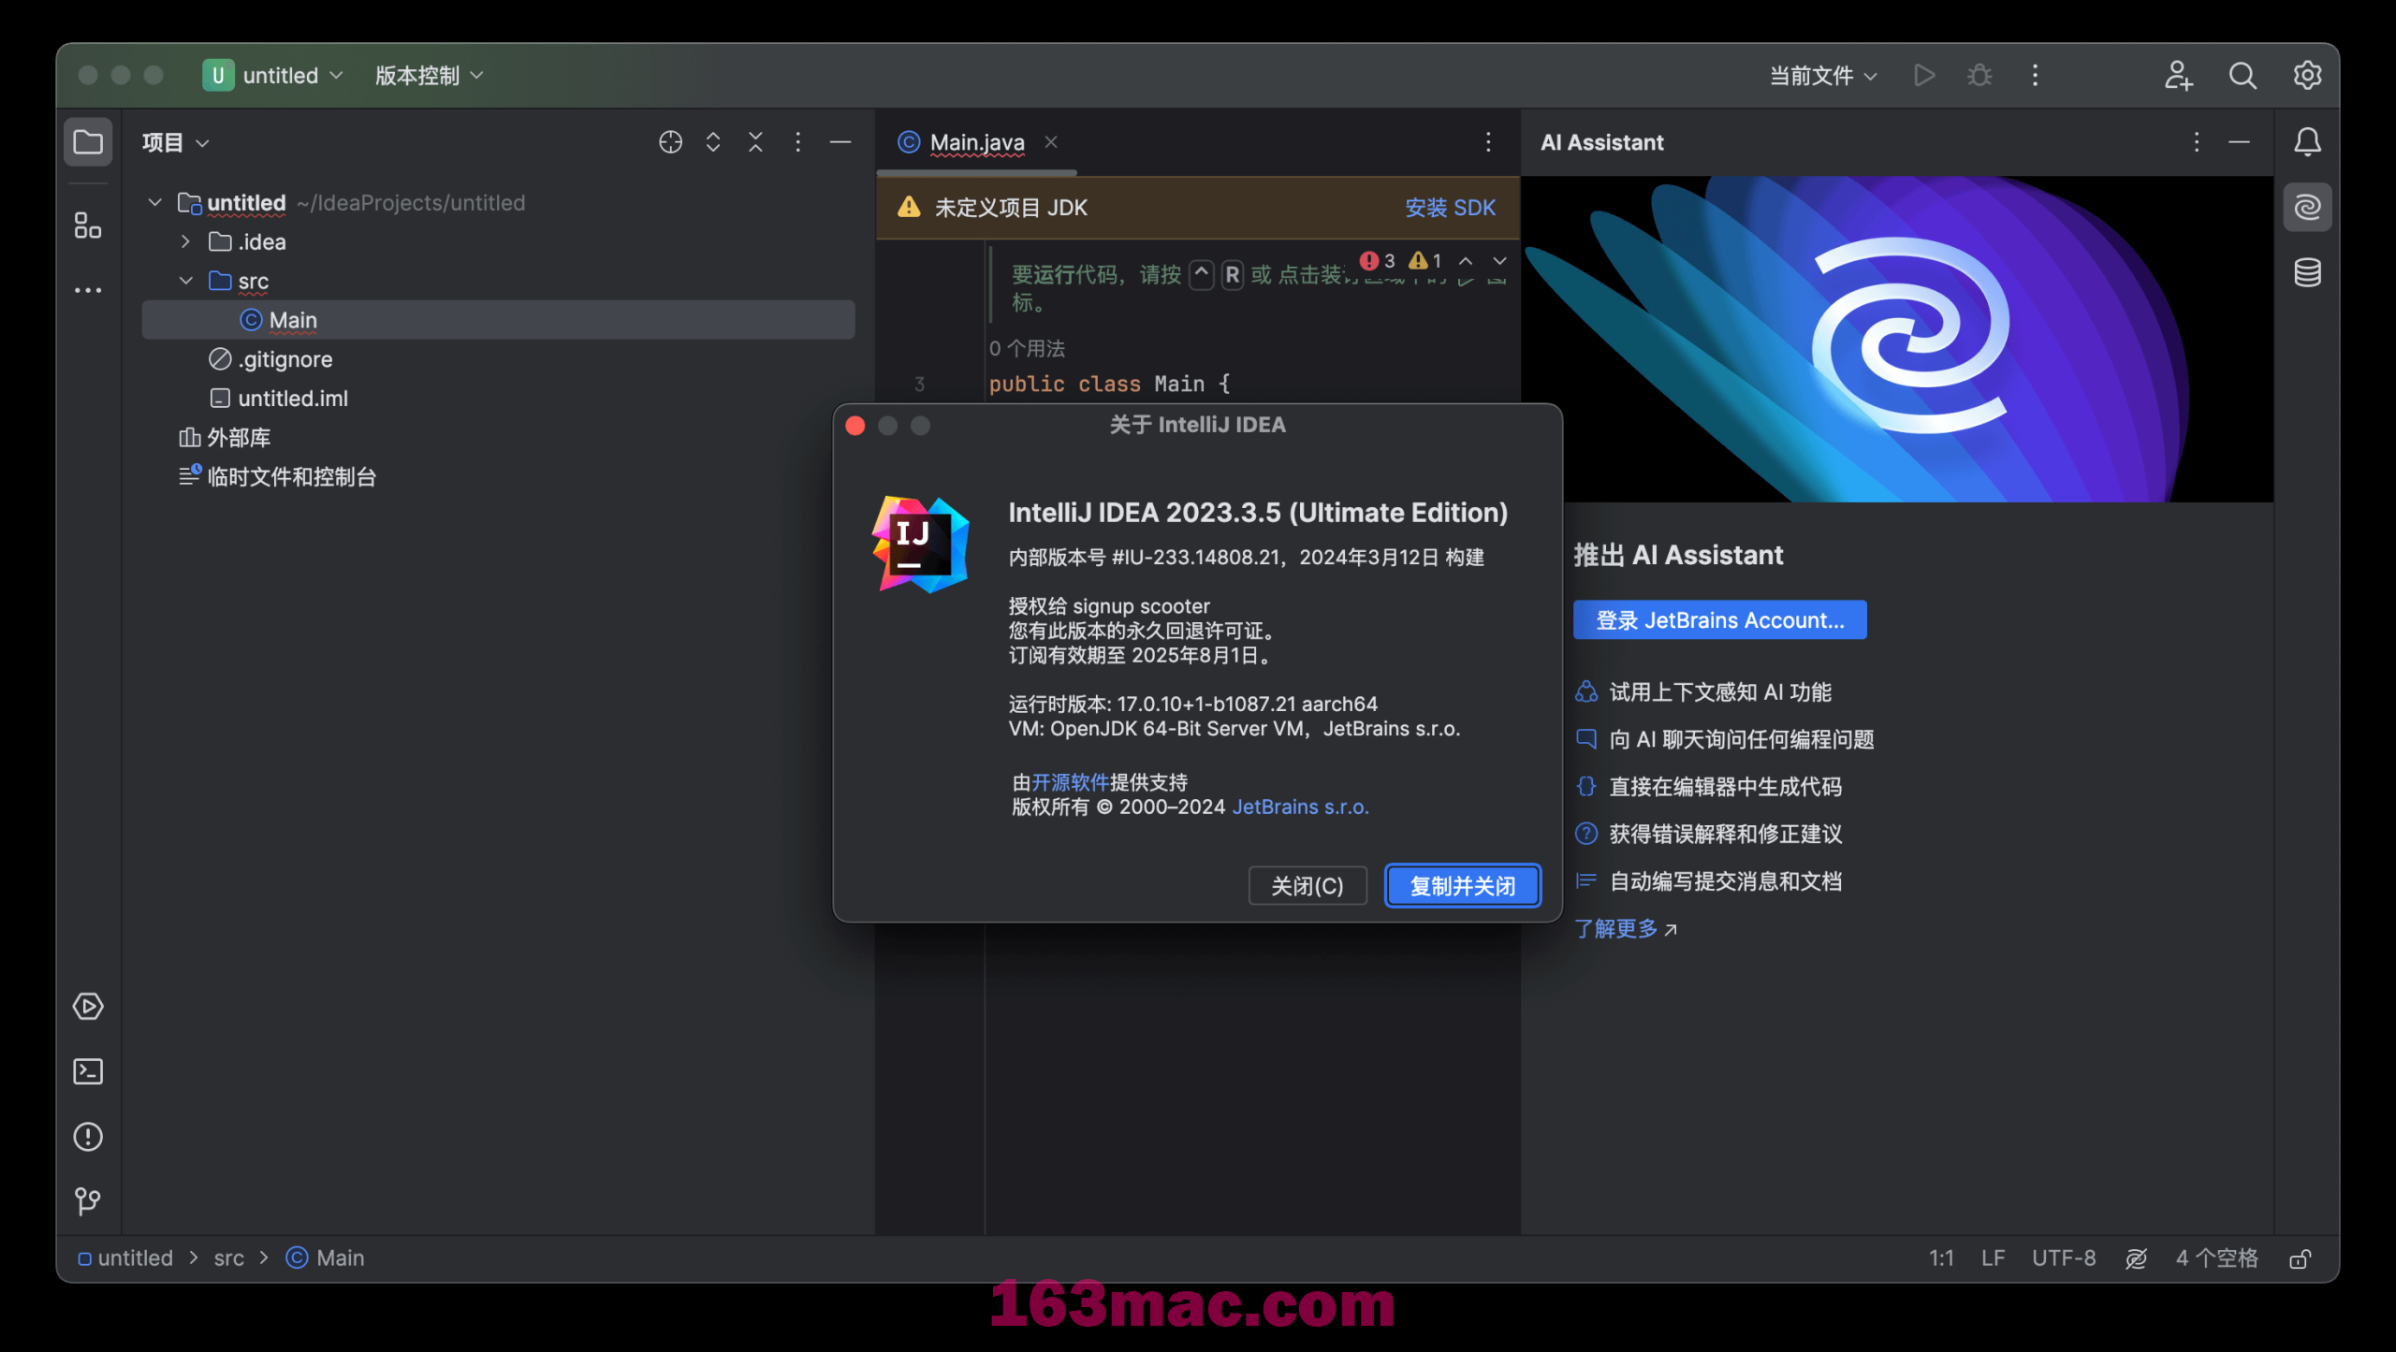Toggle read-only lock icon in status bar
This screenshot has width=2396, height=1352.
point(2300,1258)
